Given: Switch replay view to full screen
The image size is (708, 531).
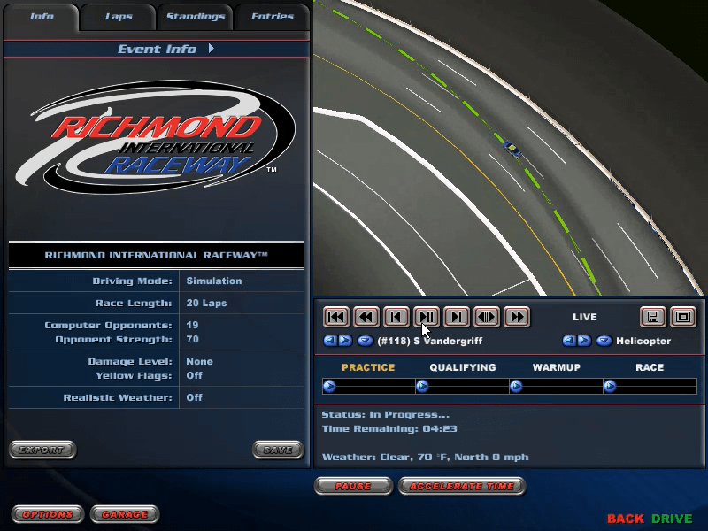Looking at the screenshot, I should click(x=682, y=317).
